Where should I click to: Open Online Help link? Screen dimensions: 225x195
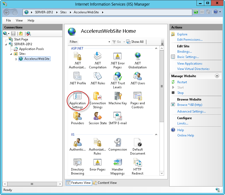(x=186, y=135)
